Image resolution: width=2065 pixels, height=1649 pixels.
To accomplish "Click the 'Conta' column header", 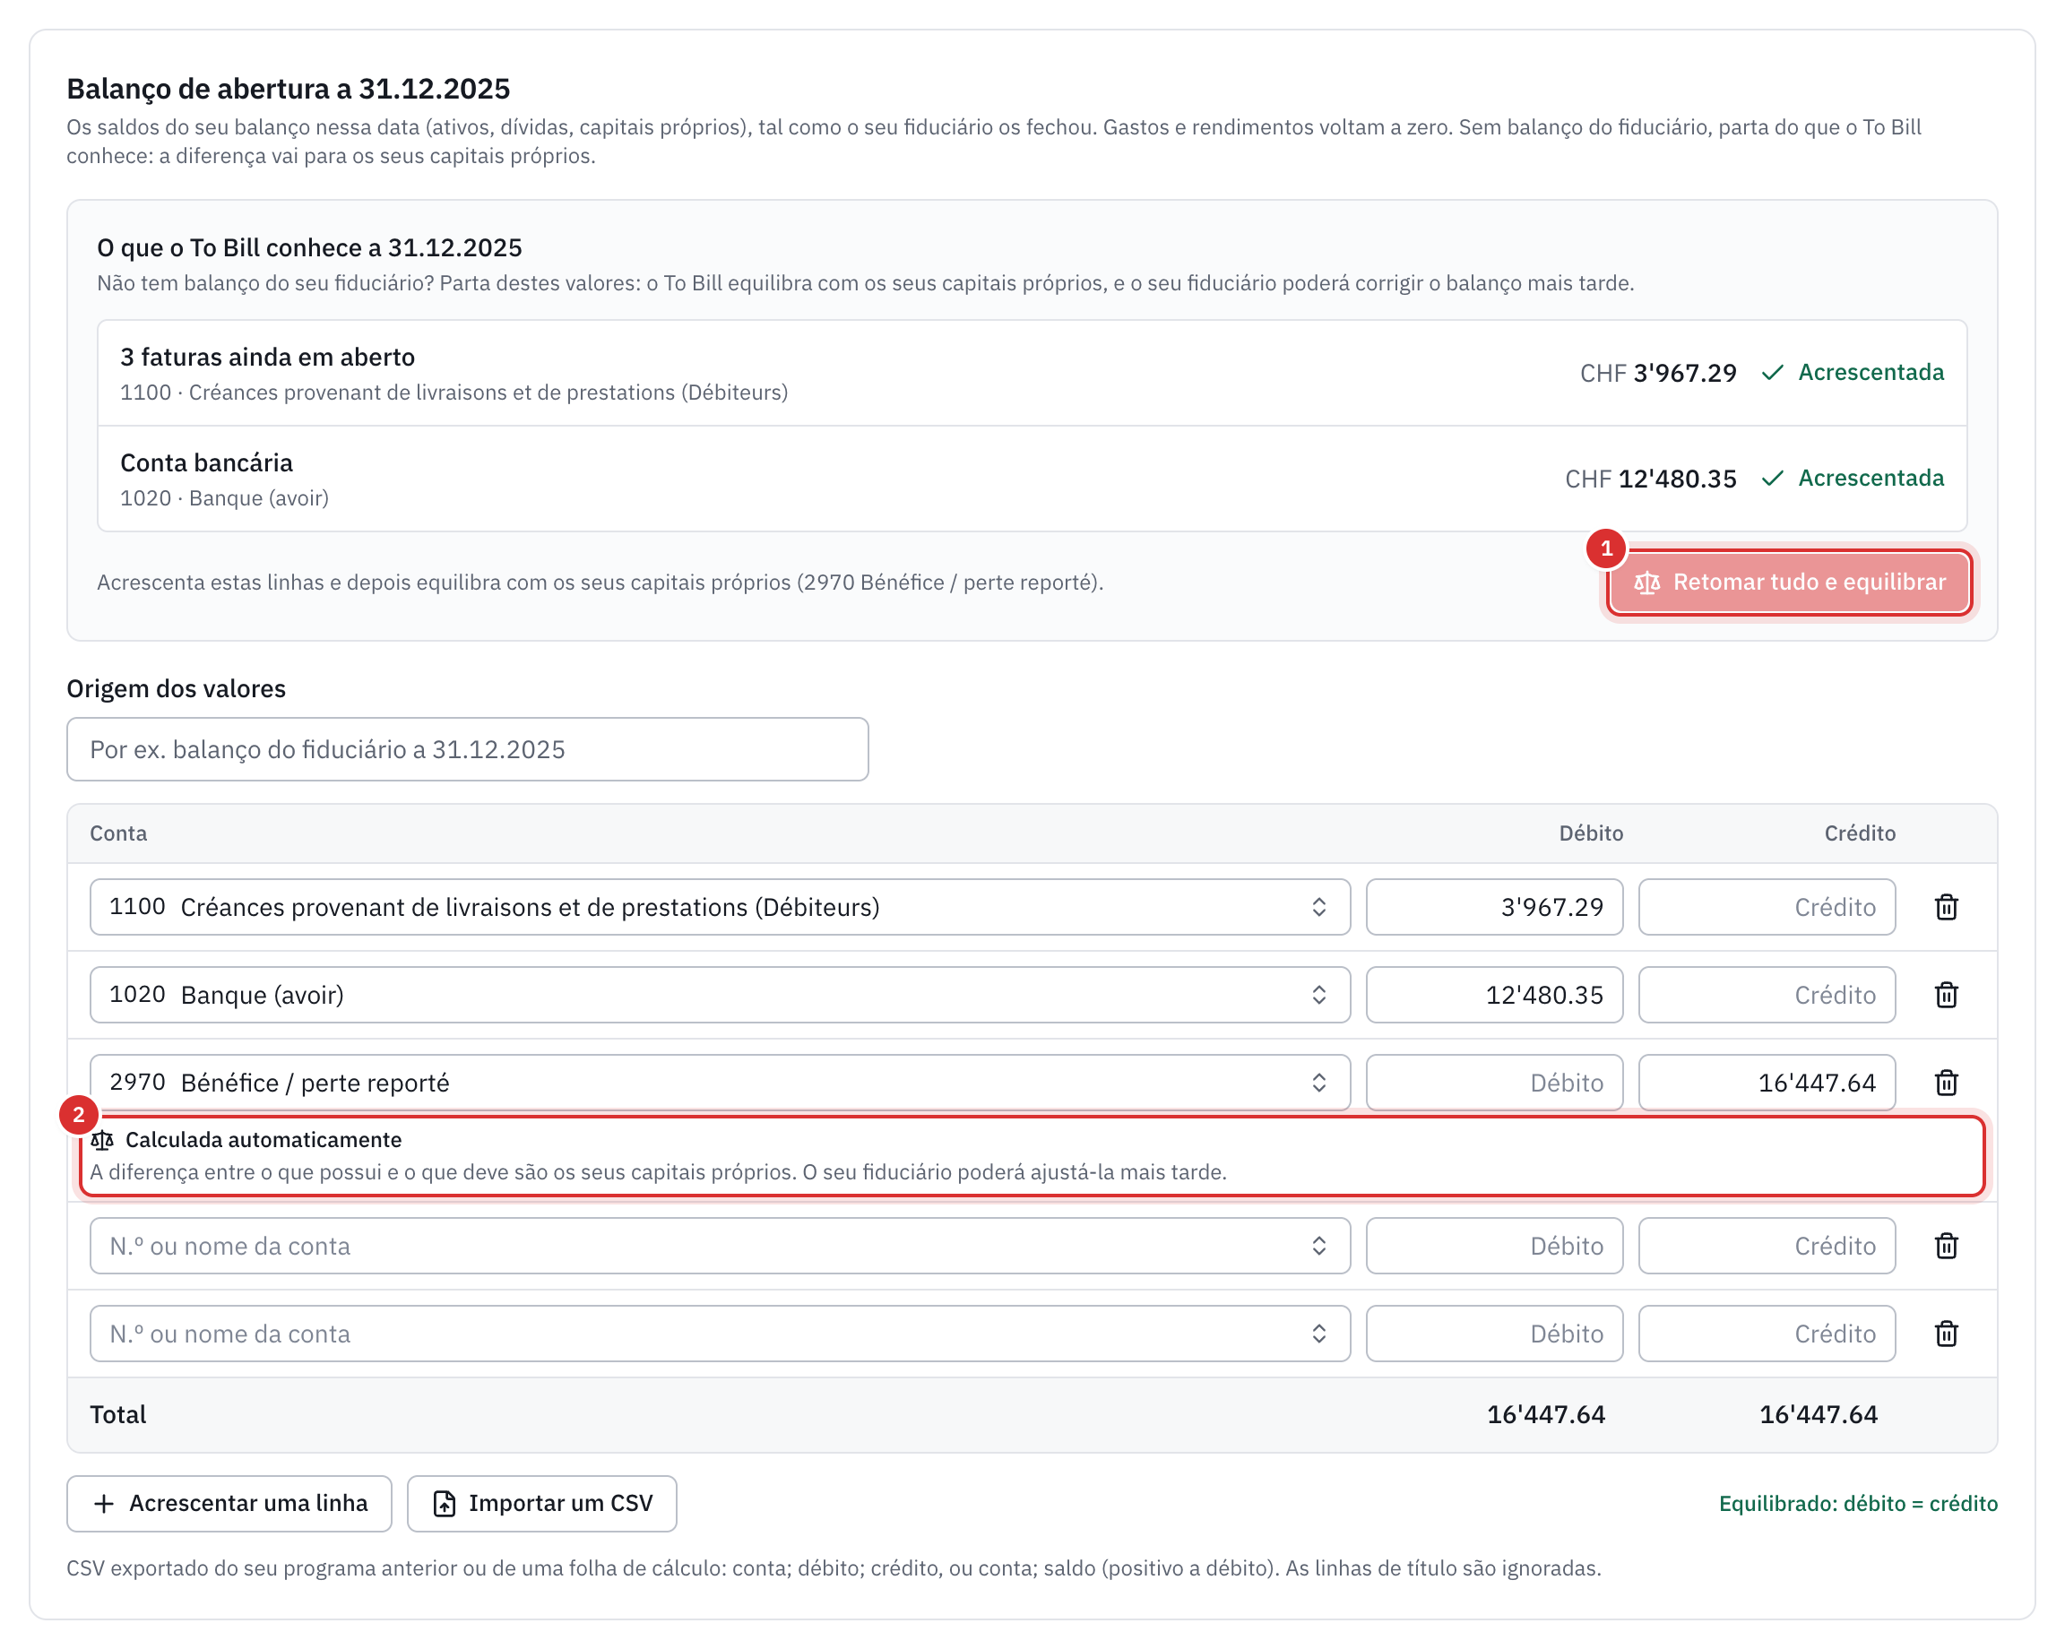I will 119,833.
